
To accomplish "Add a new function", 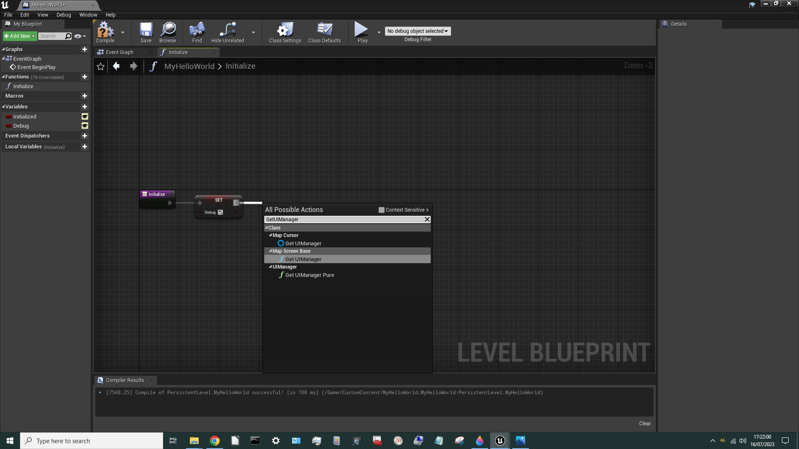I will tap(84, 77).
